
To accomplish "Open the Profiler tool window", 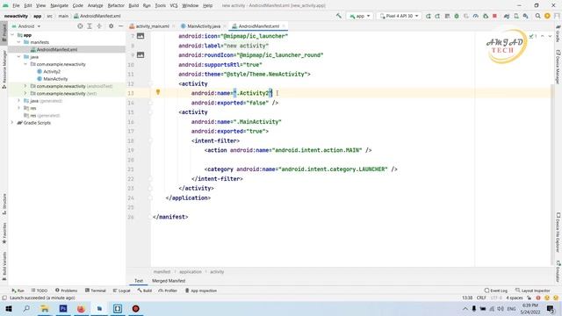I will (168, 291).
